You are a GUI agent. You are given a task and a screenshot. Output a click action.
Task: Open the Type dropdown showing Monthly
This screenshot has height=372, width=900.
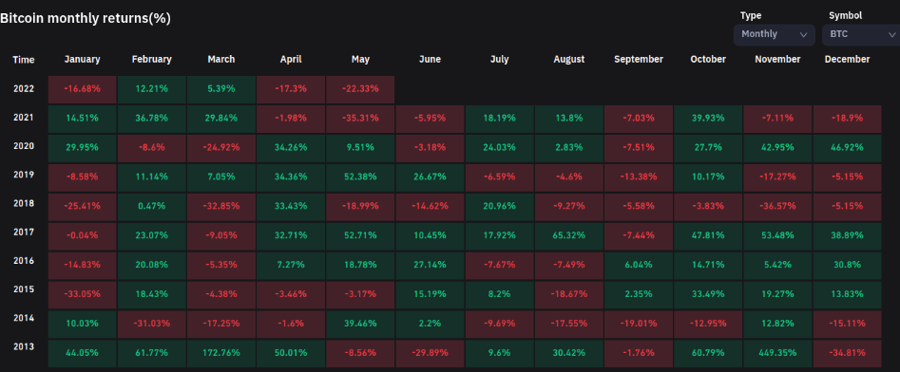click(774, 34)
